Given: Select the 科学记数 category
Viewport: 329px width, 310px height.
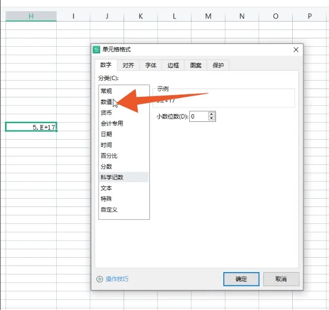Looking at the screenshot, I should tap(124, 177).
